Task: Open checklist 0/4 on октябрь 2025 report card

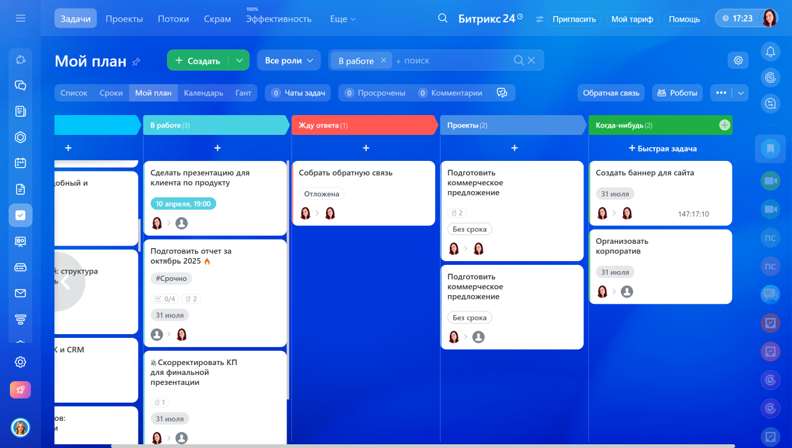Action: 165,299
